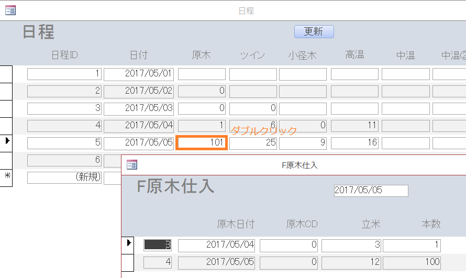Click the 高温 field showing 11
This screenshot has width=466, height=278.
354,126
